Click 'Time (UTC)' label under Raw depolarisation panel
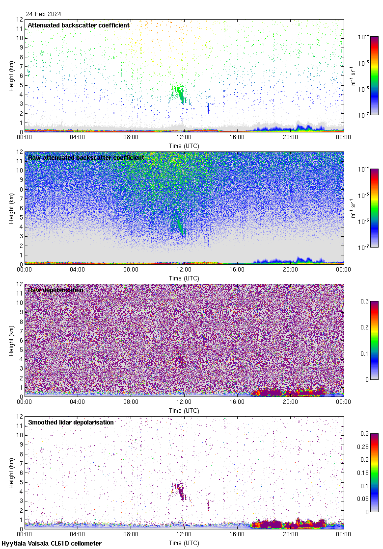This screenshot has width=383, height=549. tap(184, 411)
